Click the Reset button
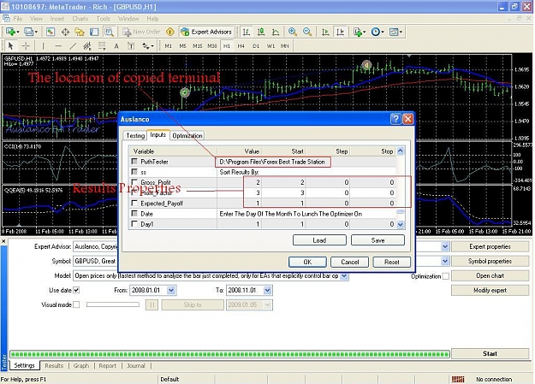 392,262
